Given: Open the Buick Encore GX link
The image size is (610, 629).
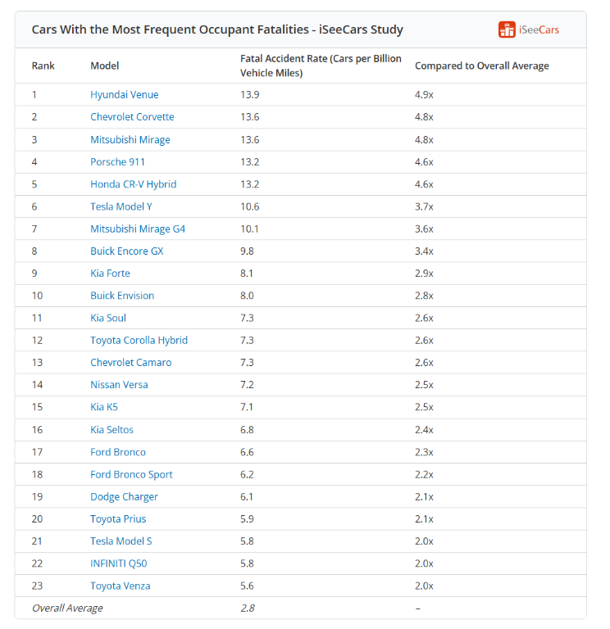Looking at the screenshot, I should (127, 251).
